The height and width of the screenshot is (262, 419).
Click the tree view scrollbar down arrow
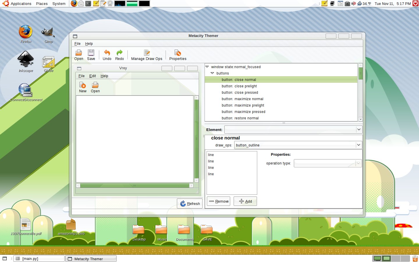361,119
